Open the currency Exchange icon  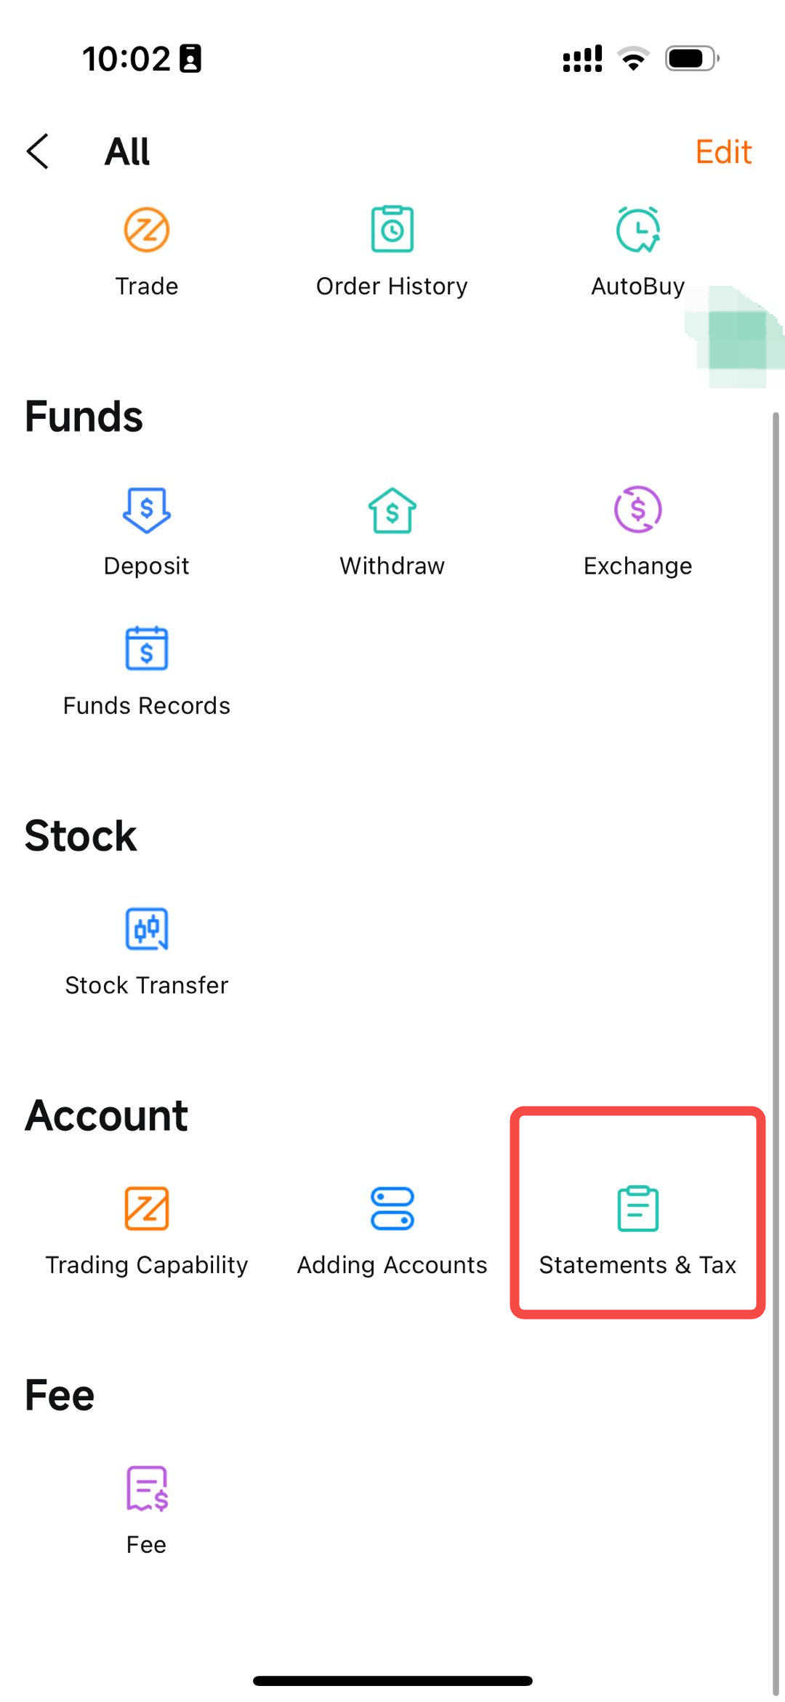(637, 510)
